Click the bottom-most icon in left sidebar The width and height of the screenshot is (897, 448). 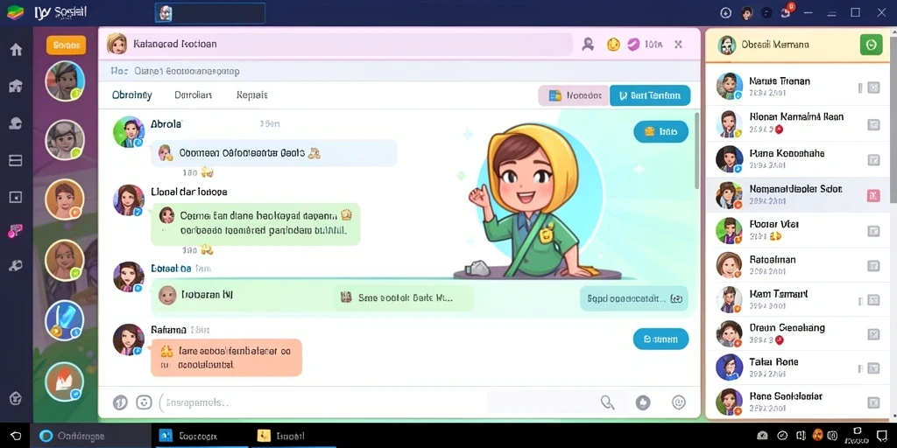pyautogui.click(x=16, y=398)
